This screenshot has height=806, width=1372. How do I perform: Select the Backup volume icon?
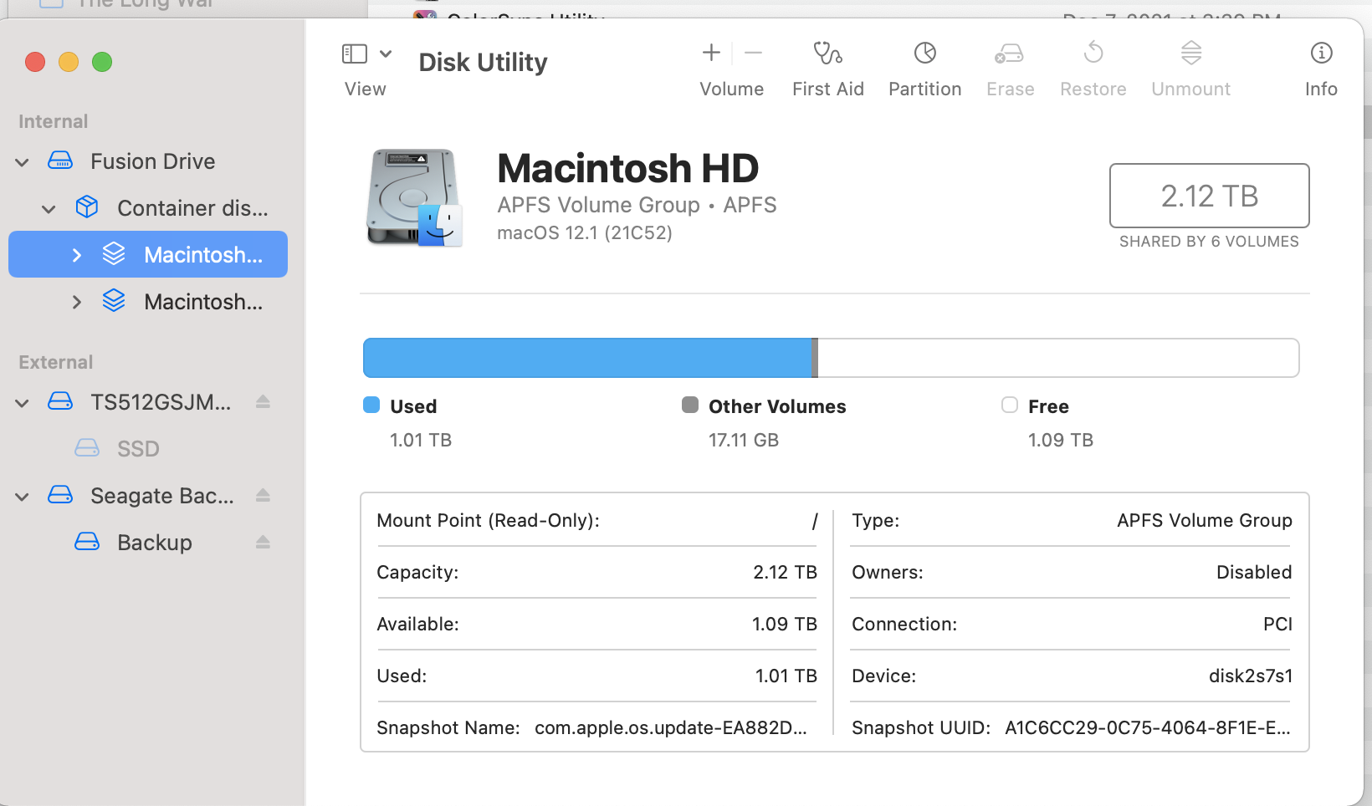pyautogui.click(x=87, y=542)
